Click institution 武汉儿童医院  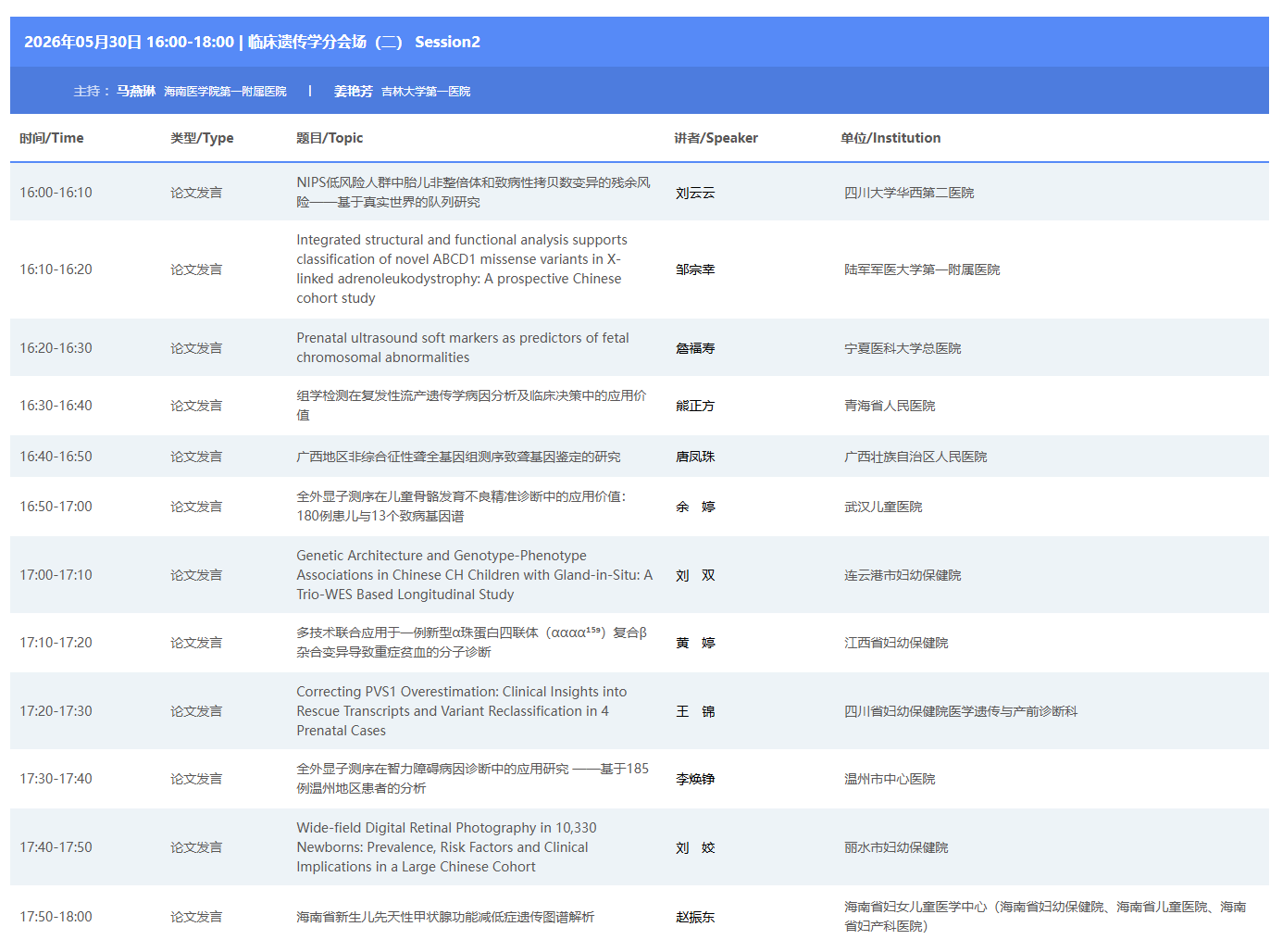883,507
